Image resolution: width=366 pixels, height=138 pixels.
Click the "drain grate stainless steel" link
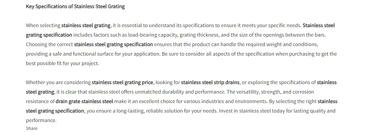tap(84, 101)
